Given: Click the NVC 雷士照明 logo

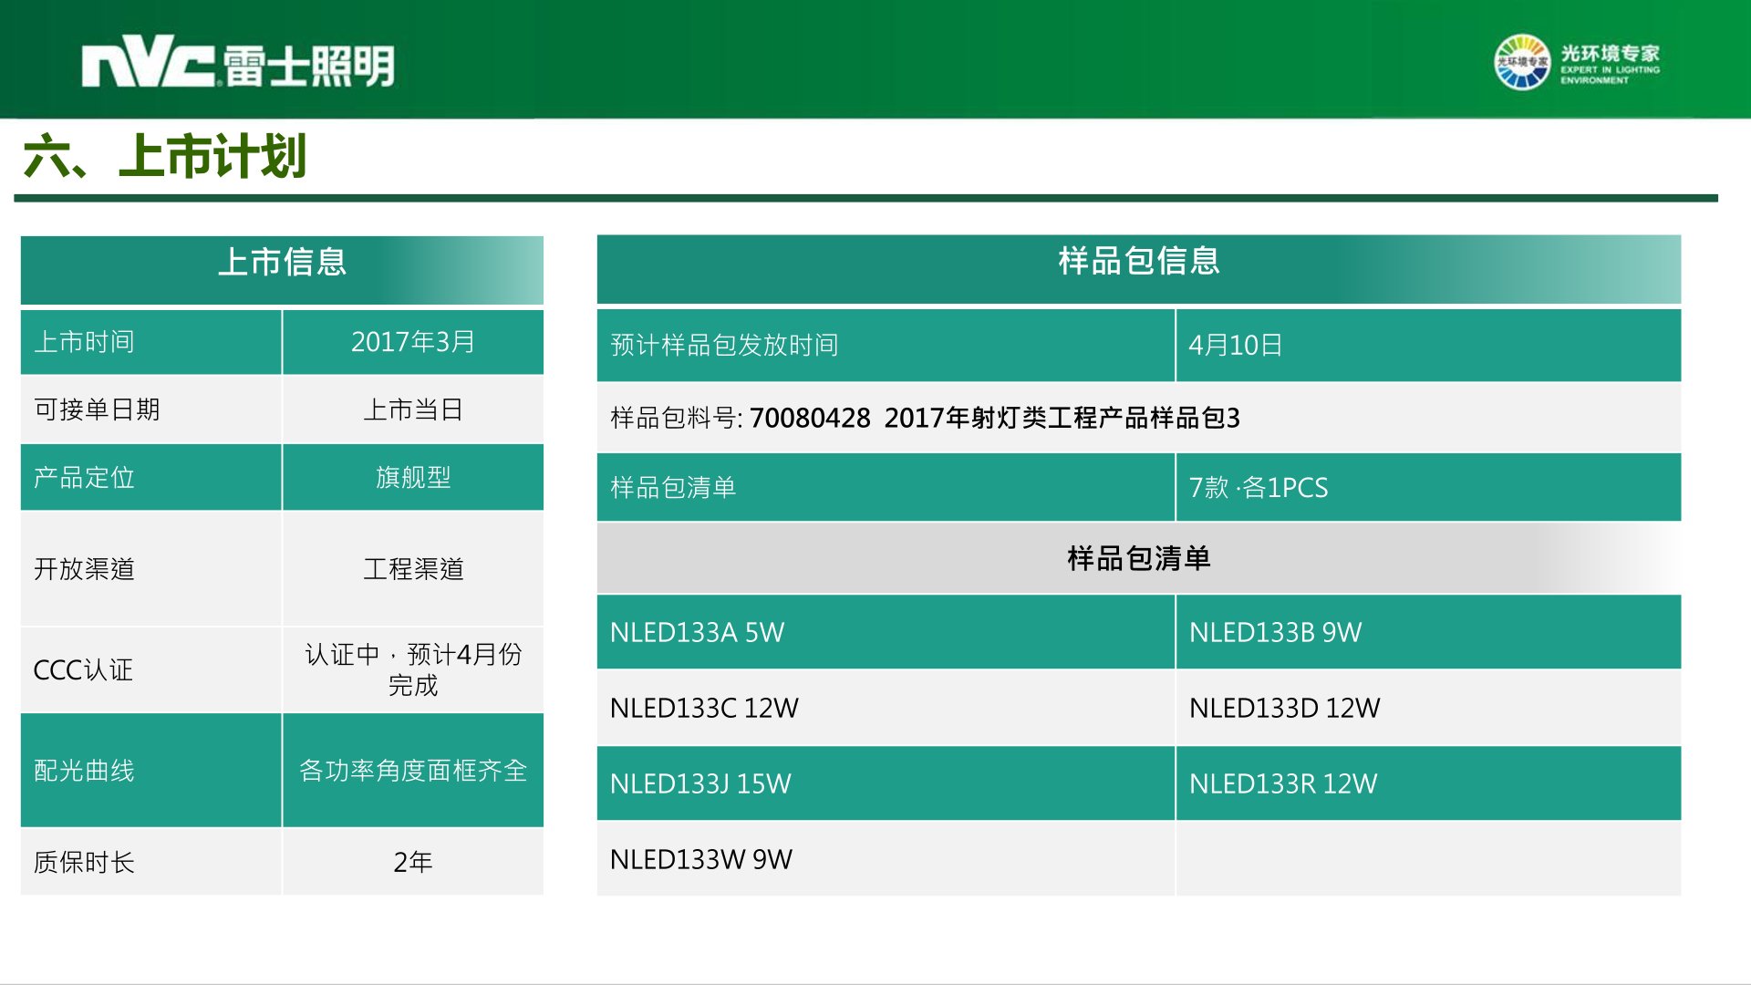Looking at the screenshot, I should pos(238,66).
